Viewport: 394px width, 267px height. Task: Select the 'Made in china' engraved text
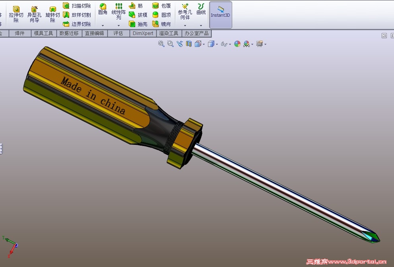(93, 96)
